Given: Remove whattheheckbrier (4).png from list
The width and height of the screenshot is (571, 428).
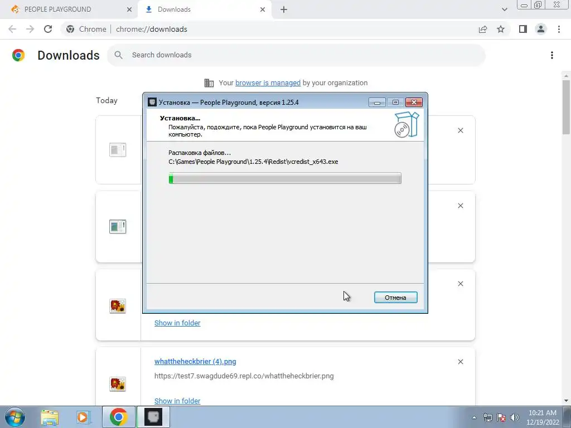Looking at the screenshot, I should click(460, 361).
